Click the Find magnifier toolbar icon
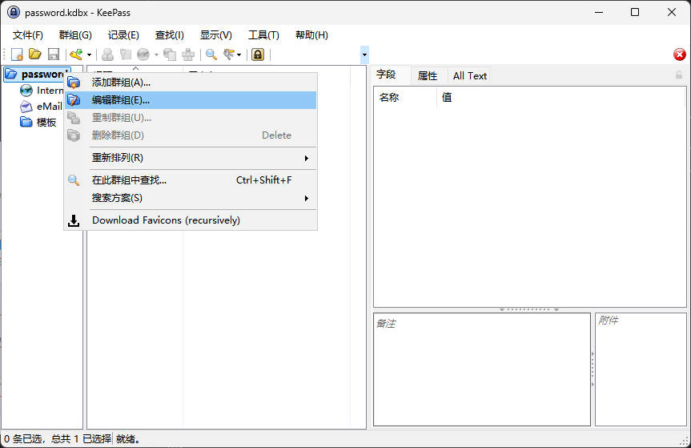 pos(211,54)
